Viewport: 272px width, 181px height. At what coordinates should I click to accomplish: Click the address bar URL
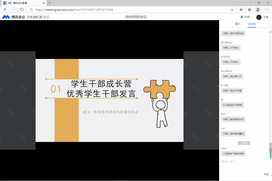pos(74,10)
